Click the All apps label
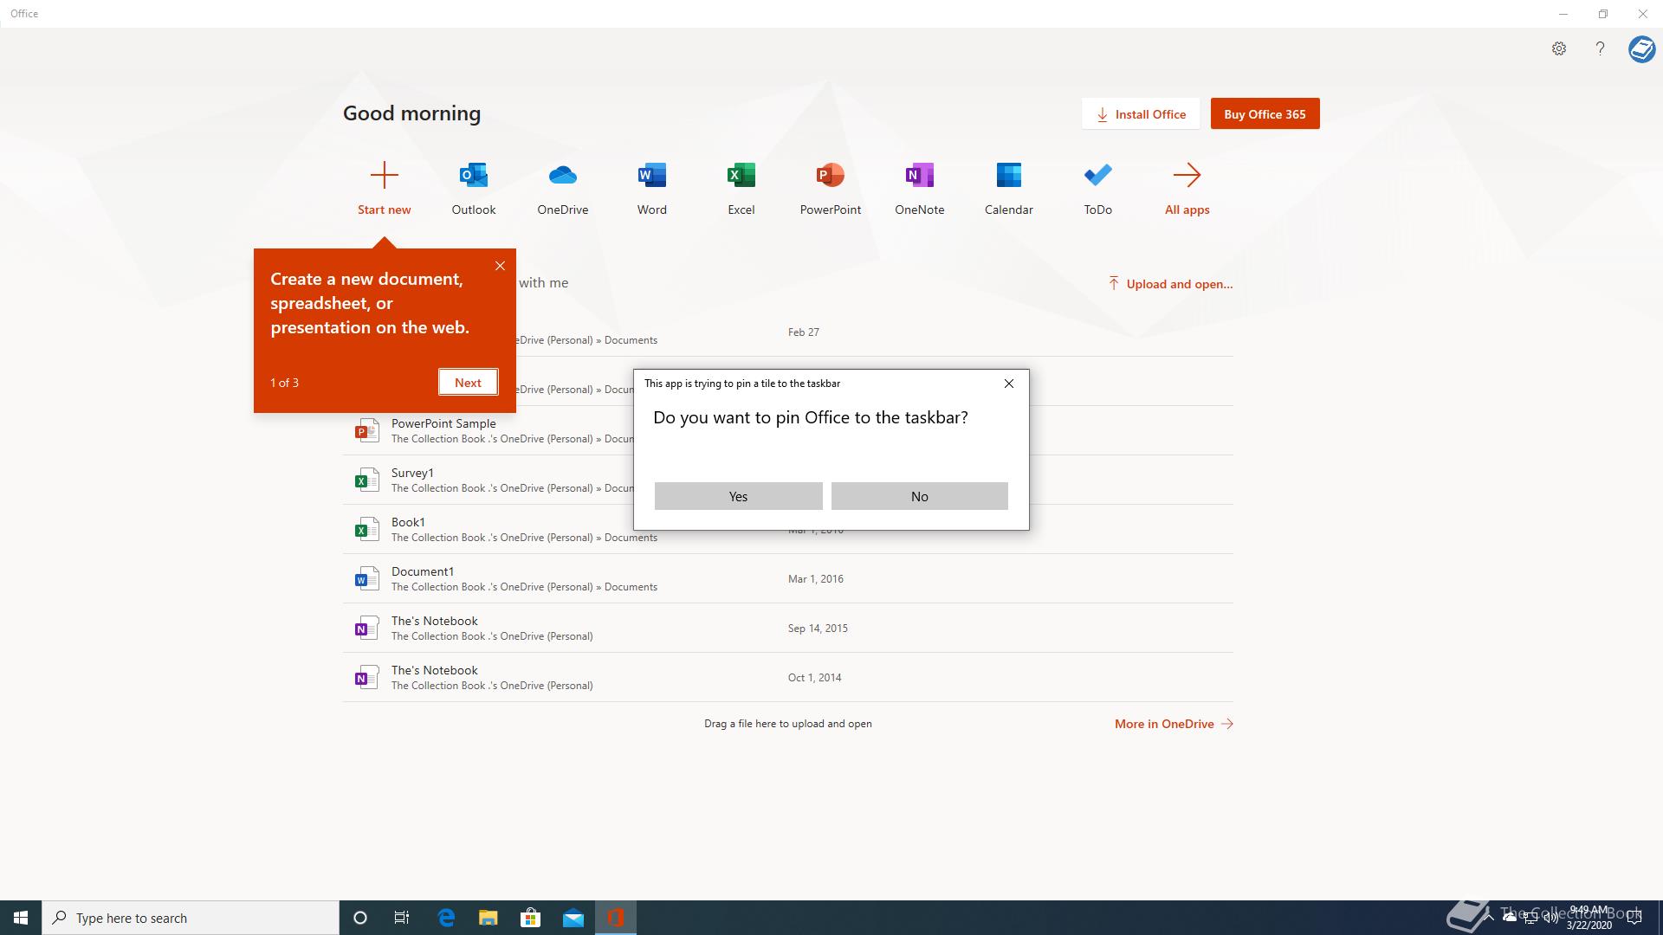The width and height of the screenshot is (1663, 935). [1187, 210]
